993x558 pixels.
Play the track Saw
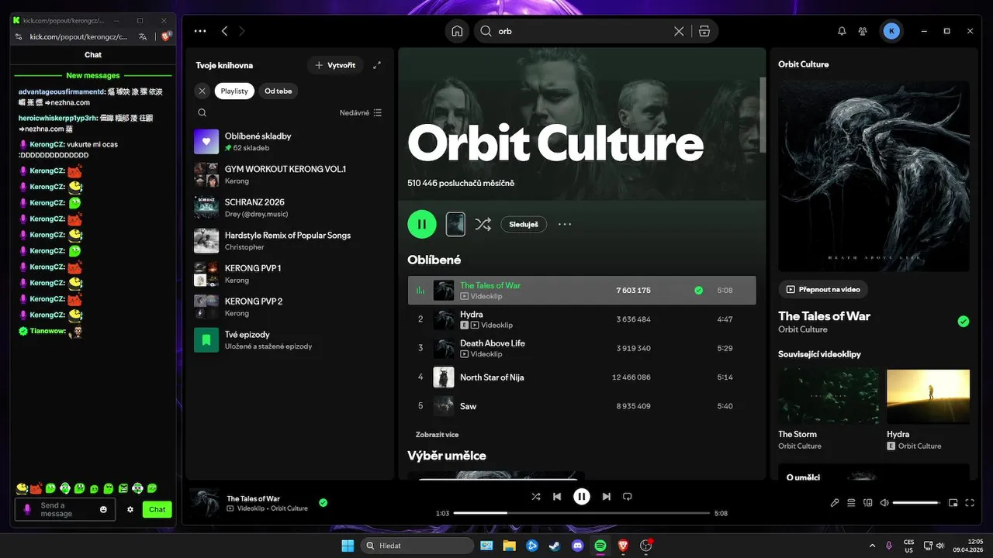[582, 406]
